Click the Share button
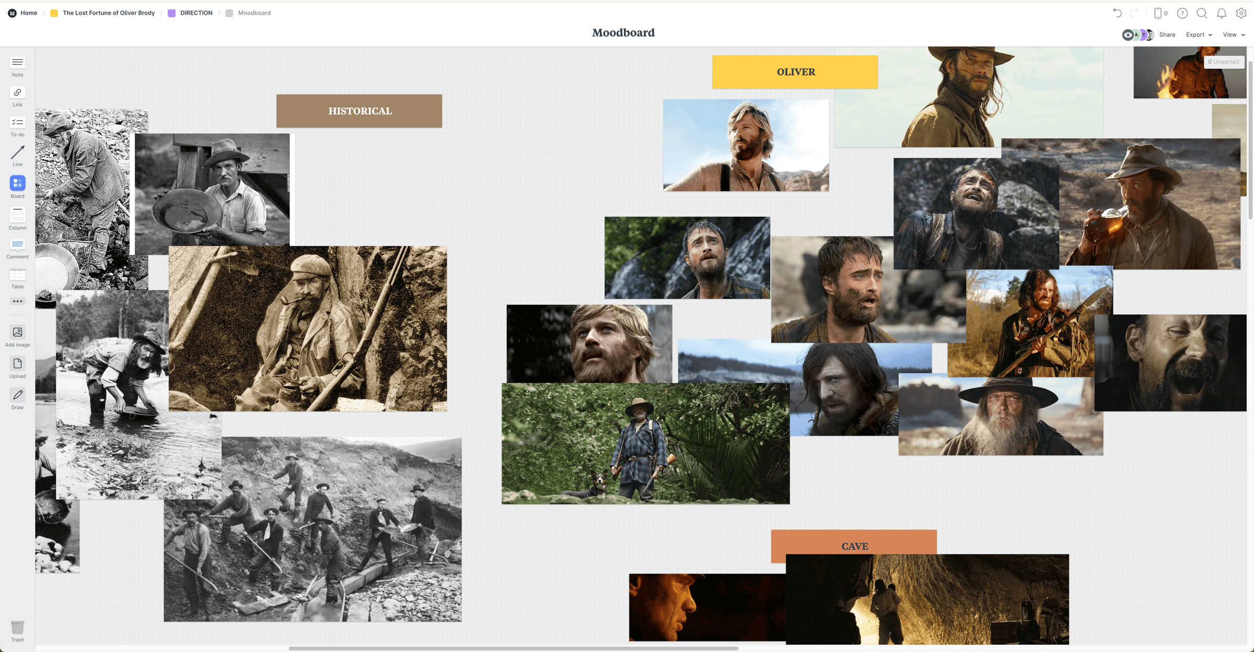This screenshot has height=652, width=1254. tap(1167, 35)
